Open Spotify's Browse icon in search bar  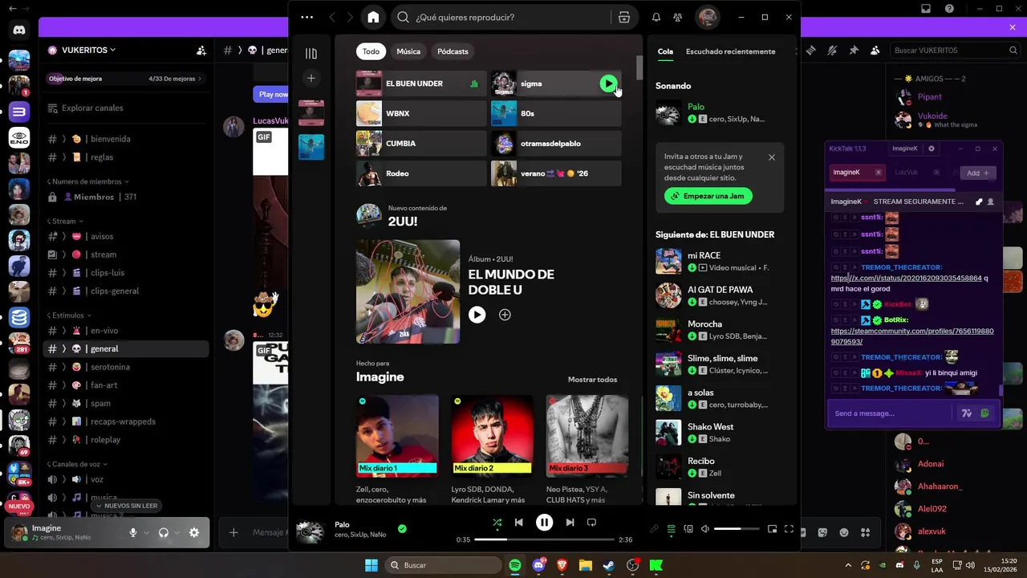click(x=623, y=17)
